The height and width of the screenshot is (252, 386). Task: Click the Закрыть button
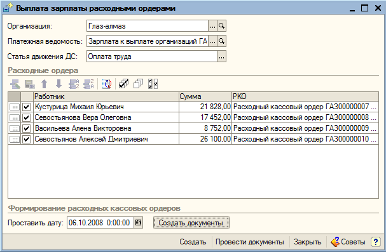pos(308,242)
